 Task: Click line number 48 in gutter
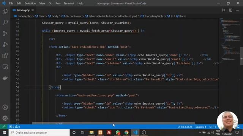pos(17,47)
